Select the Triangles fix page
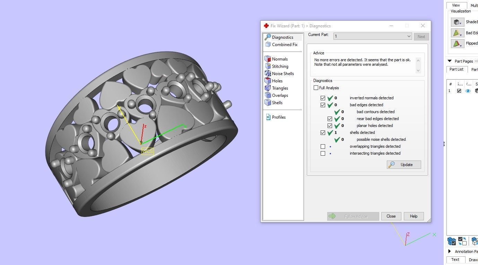 pyautogui.click(x=280, y=88)
